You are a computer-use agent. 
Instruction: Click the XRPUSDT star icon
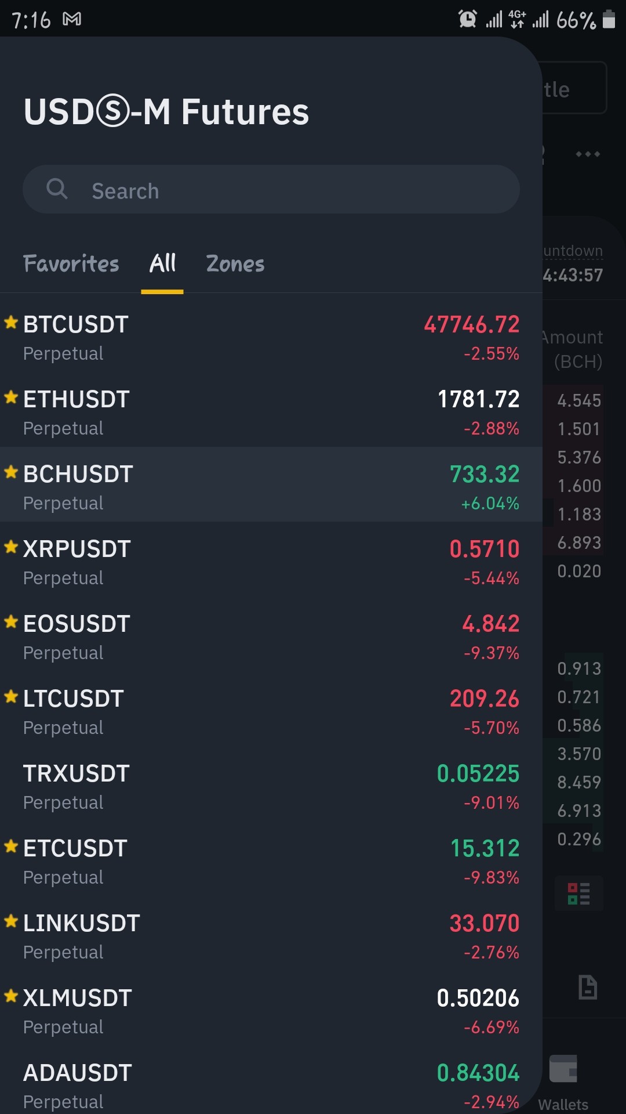tap(11, 547)
